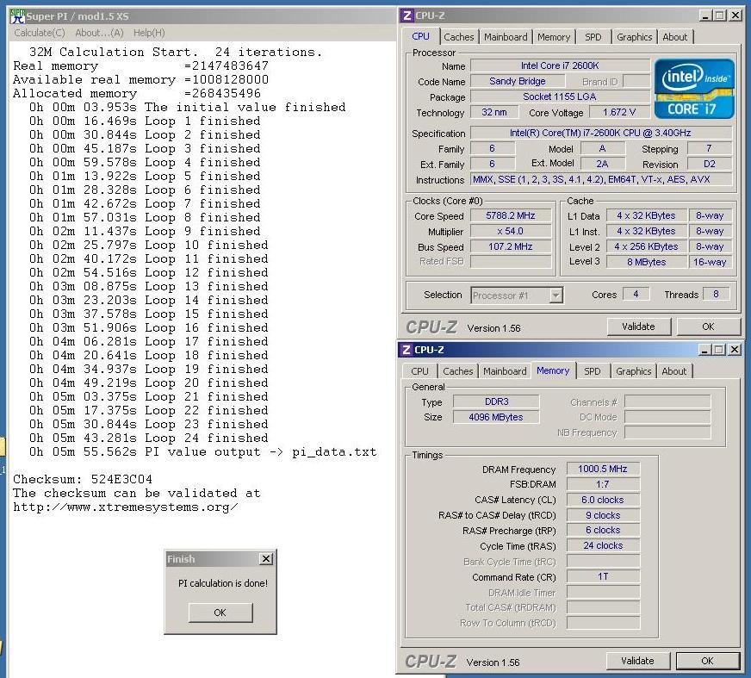Click the memory Size value 4096 MBytes
This screenshot has height=678, width=751.
(496, 417)
